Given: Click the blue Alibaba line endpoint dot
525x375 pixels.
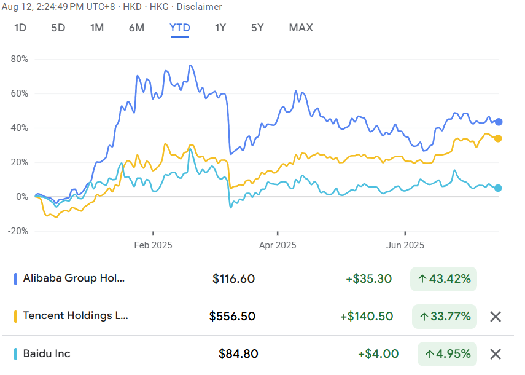Looking at the screenshot, I should 499,122.
